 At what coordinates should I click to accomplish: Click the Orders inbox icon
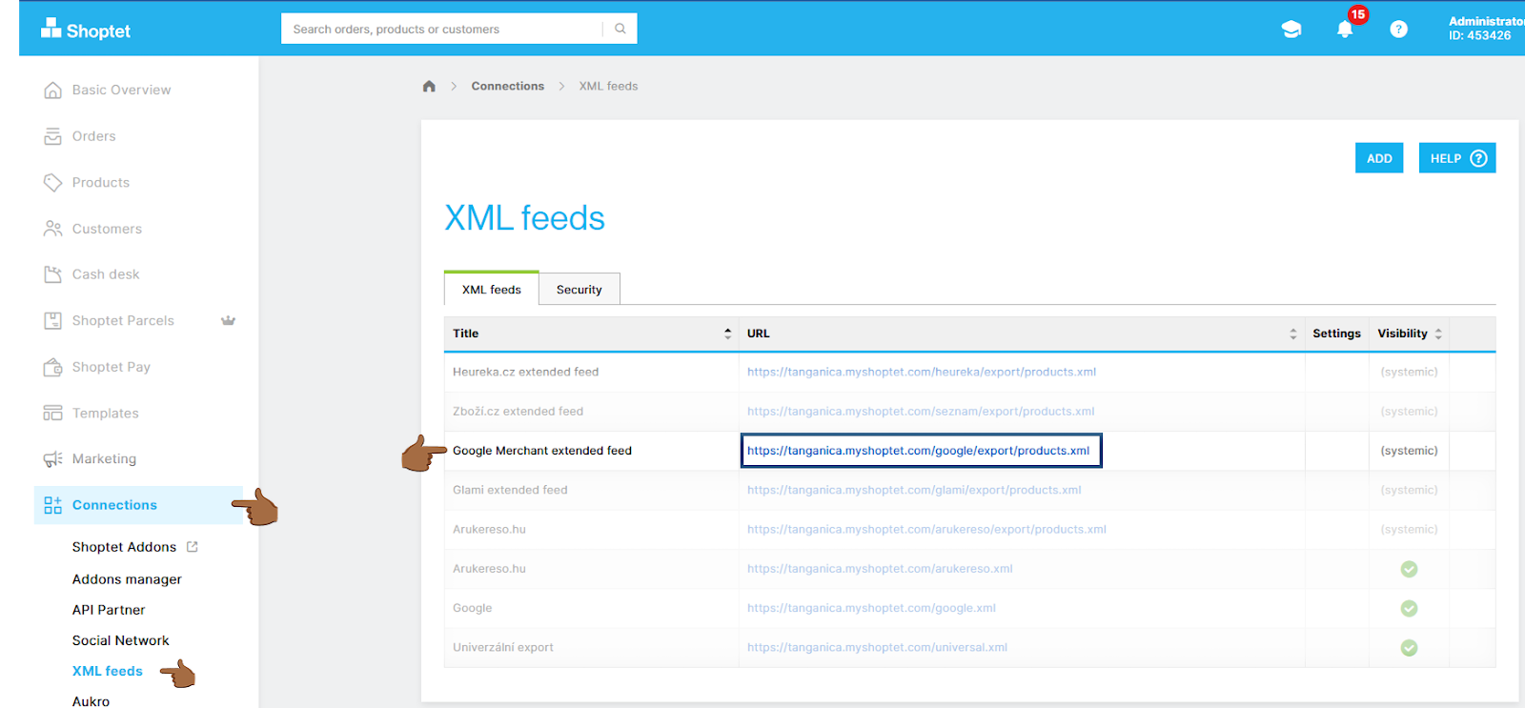pos(53,136)
